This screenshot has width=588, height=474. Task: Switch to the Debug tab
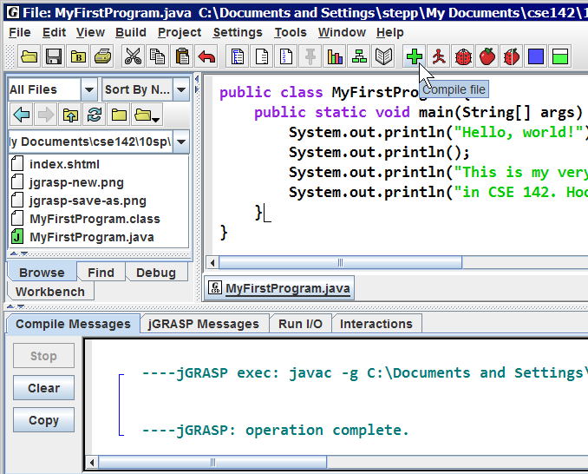pyautogui.click(x=156, y=273)
